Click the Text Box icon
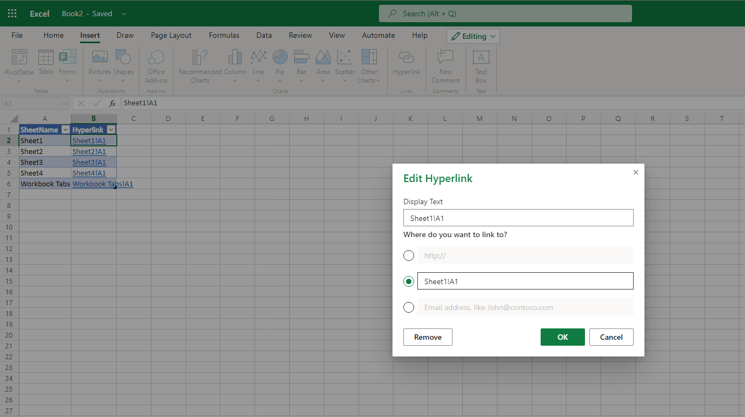The height and width of the screenshot is (417, 745). click(x=481, y=57)
